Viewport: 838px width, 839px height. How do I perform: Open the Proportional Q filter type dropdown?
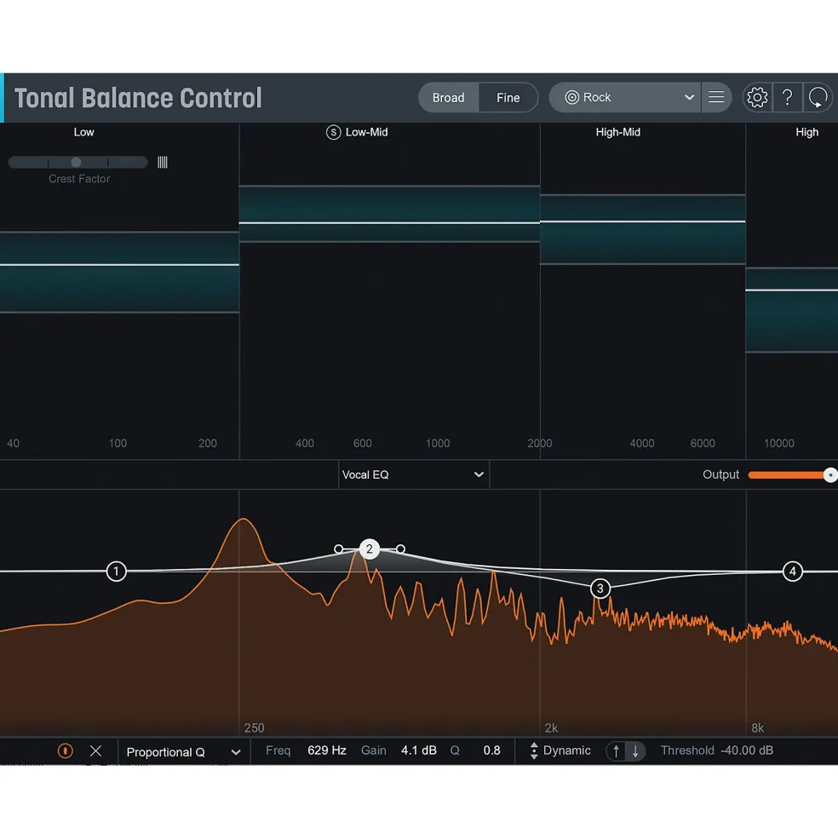tap(184, 752)
